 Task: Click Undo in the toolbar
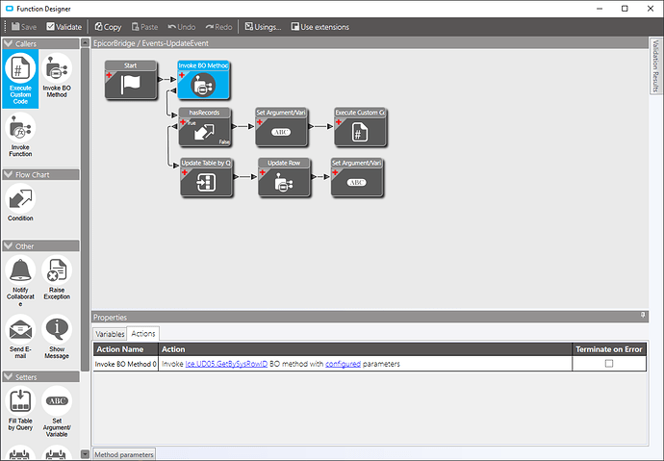coord(182,27)
